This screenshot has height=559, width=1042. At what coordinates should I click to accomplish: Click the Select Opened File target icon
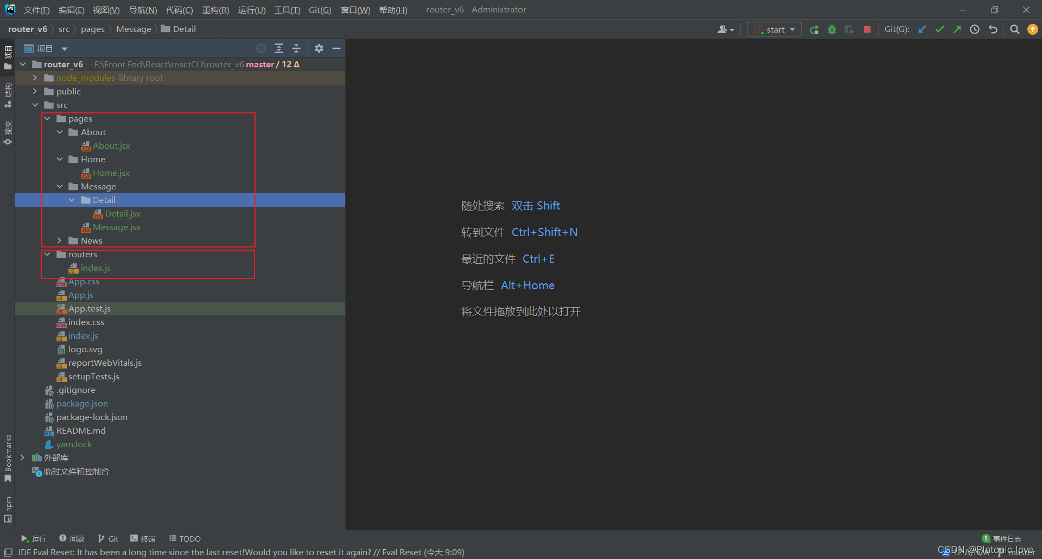(x=261, y=48)
